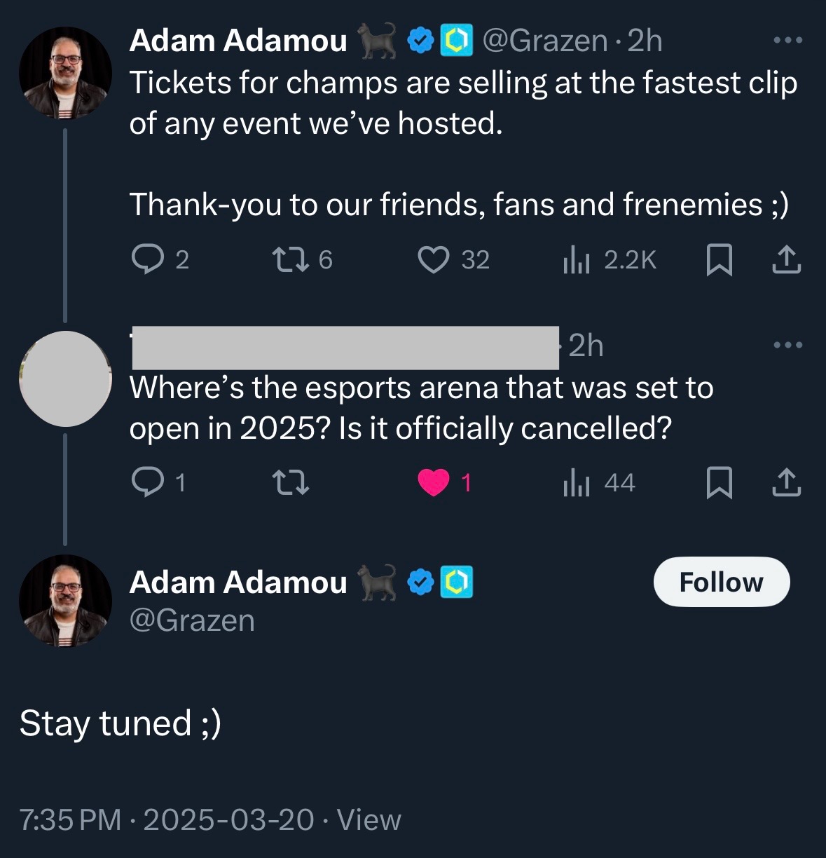Repost the esports arena question tweet
Screen dimensions: 826x858
pos(290,482)
